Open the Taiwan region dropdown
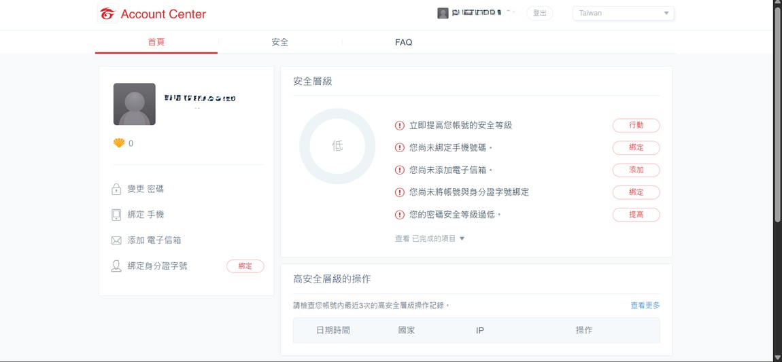The width and height of the screenshot is (782, 362). click(x=624, y=13)
